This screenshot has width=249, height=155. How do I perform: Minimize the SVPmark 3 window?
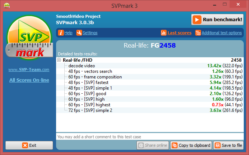[215, 4]
